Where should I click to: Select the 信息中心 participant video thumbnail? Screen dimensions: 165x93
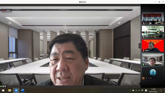coord(153,32)
